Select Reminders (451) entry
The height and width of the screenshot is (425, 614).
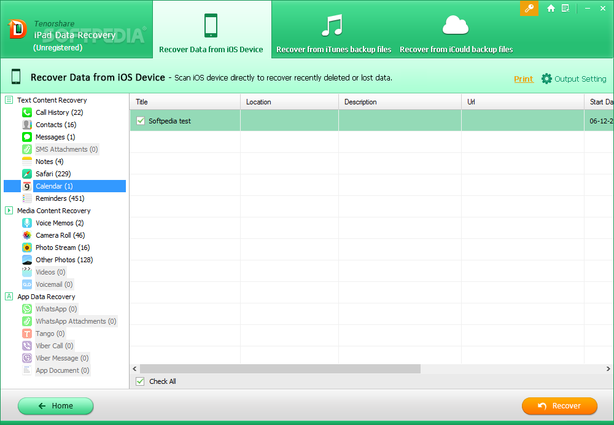pyautogui.click(x=60, y=198)
